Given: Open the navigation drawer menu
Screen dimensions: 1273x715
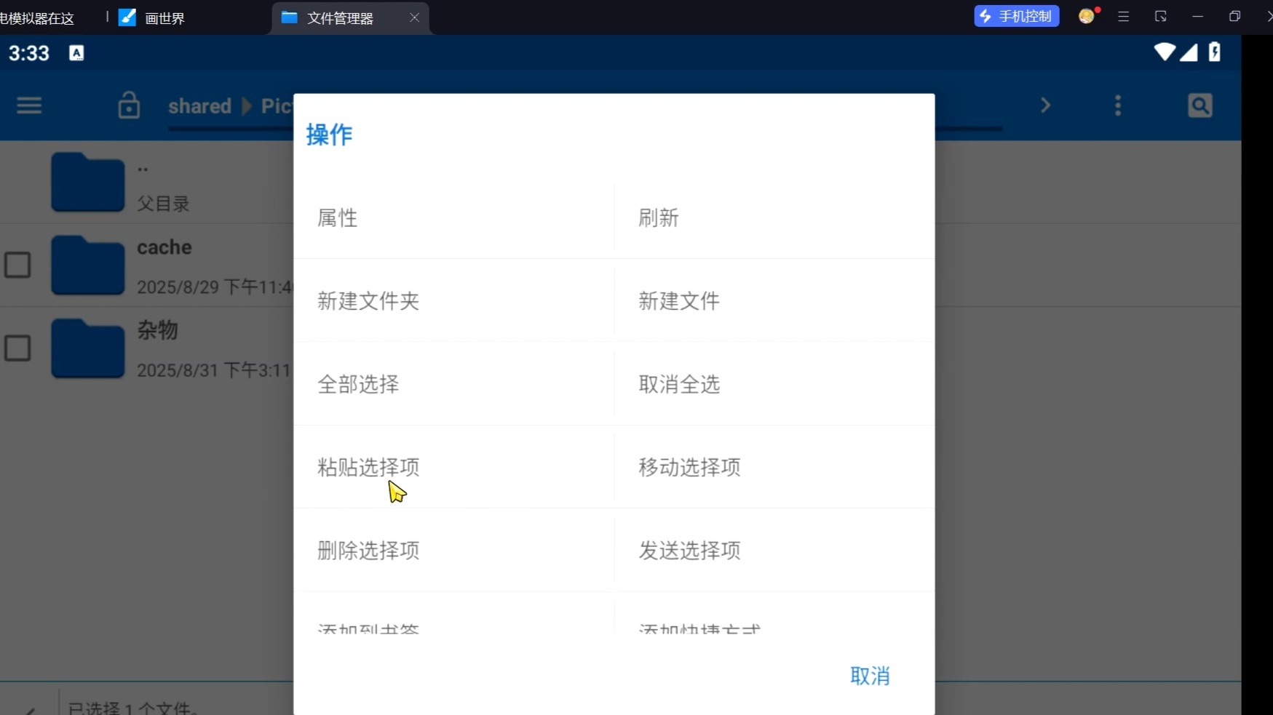Looking at the screenshot, I should coord(28,105).
